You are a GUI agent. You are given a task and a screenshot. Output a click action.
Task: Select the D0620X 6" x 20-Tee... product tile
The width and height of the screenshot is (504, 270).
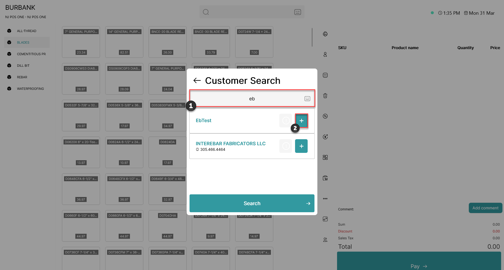[x=81, y=152]
